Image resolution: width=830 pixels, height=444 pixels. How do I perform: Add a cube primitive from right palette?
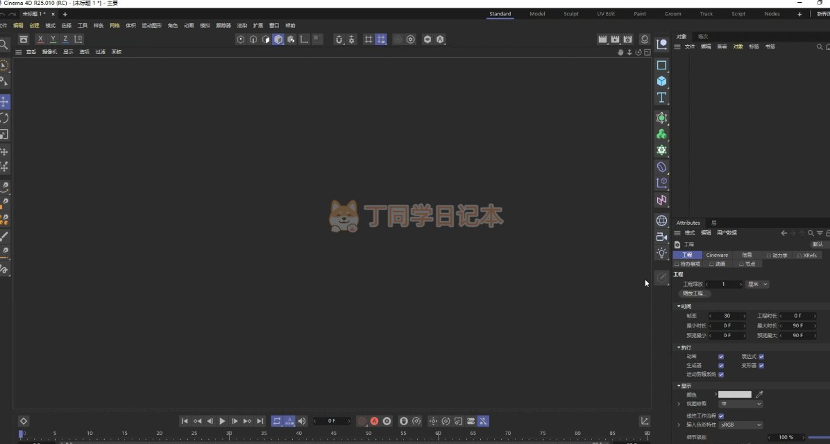[661, 81]
